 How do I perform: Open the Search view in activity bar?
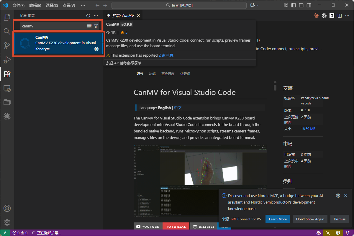(7, 32)
